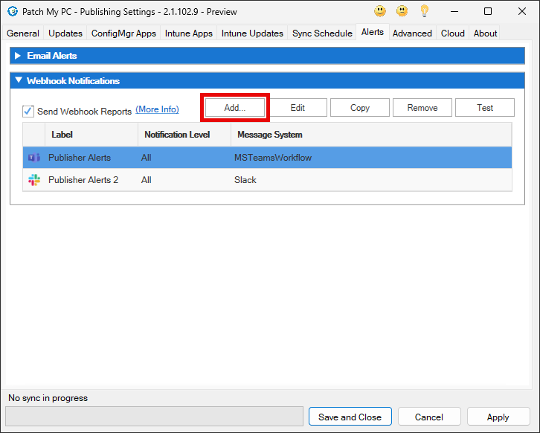Cancel the settings changes
Screen dimensions: 540x433
pos(429,417)
